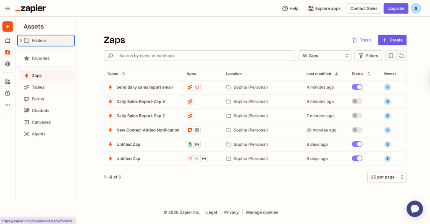
Task: Open Explore apps link
Action: click(x=324, y=8)
